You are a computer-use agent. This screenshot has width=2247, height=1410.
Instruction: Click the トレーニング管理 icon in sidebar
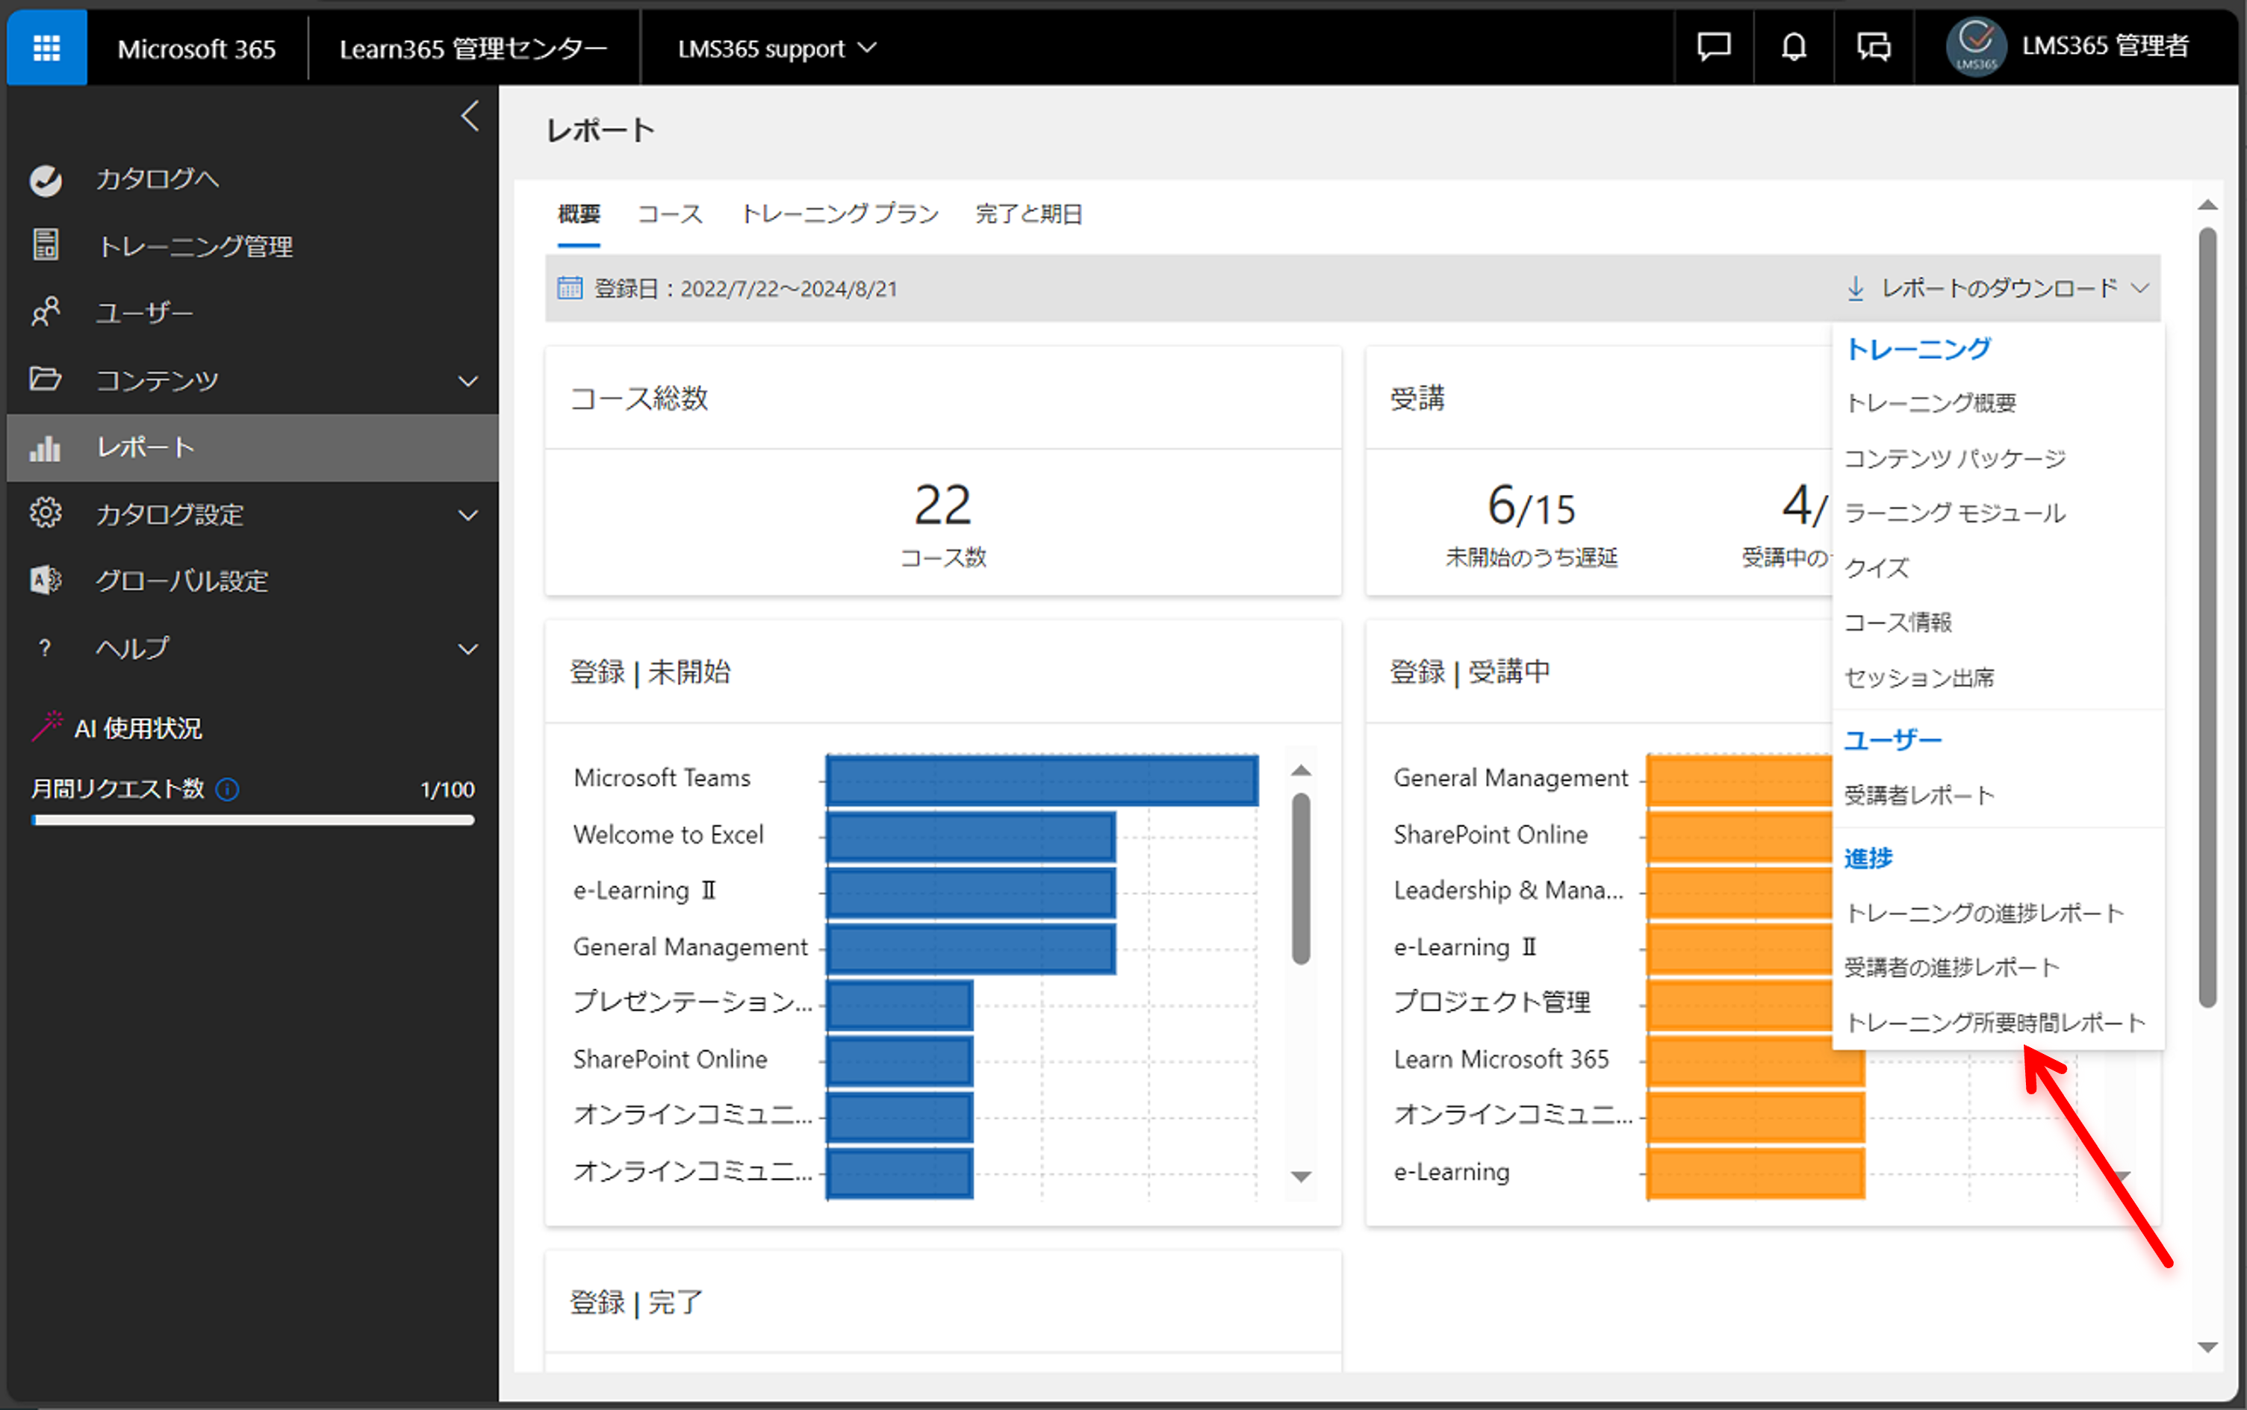pyautogui.click(x=45, y=246)
